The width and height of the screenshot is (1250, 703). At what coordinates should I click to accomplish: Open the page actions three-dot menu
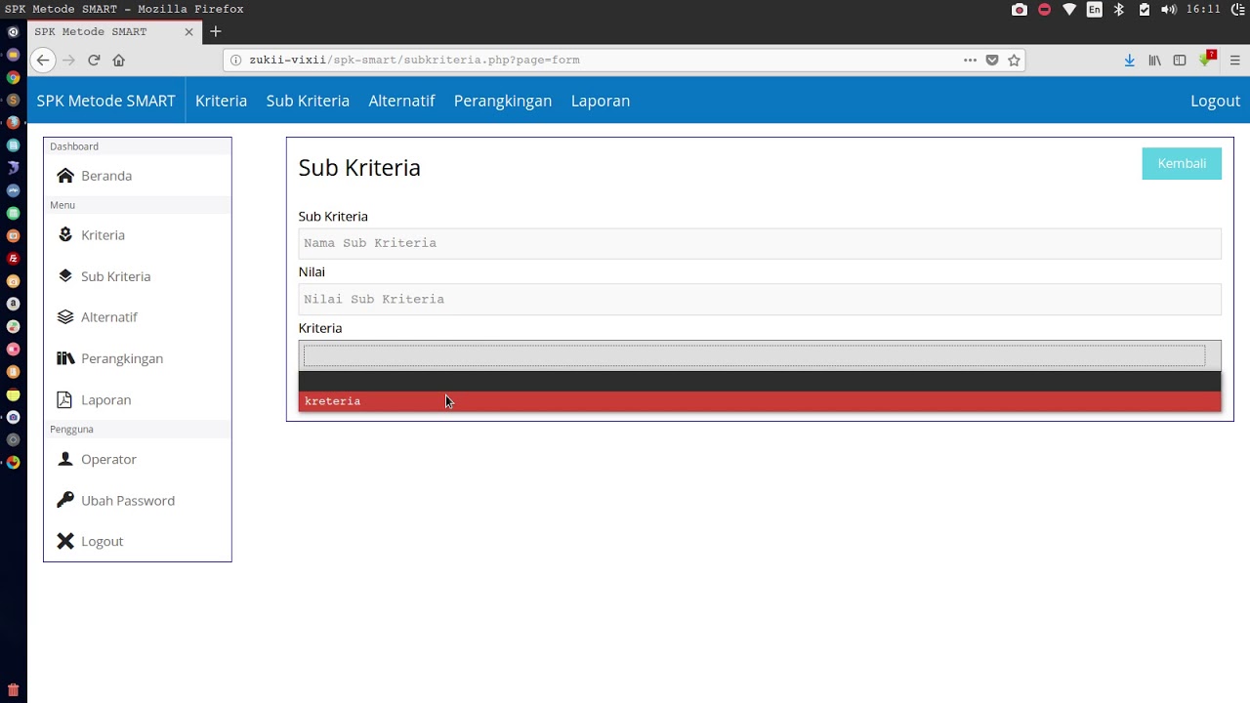pos(970,60)
